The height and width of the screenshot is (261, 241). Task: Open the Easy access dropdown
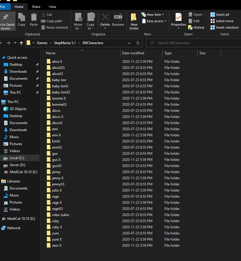pos(154,21)
